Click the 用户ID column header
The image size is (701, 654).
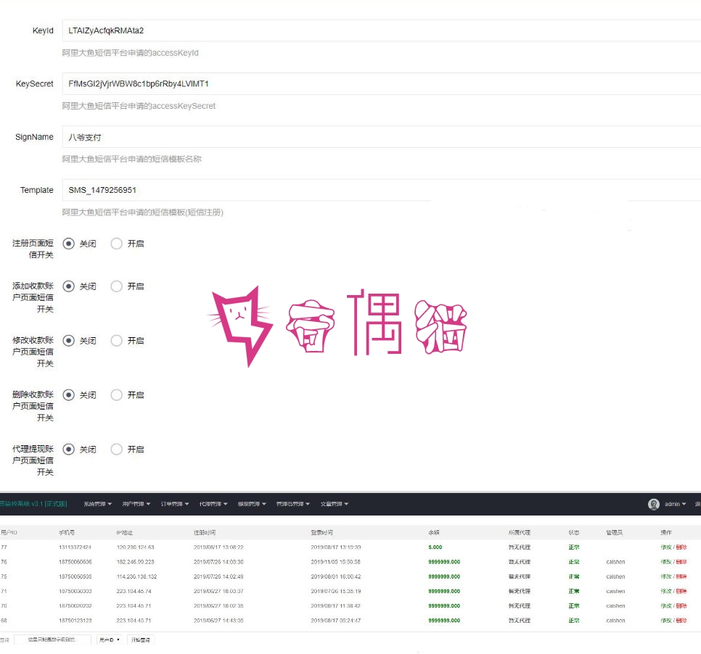[9, 532]
